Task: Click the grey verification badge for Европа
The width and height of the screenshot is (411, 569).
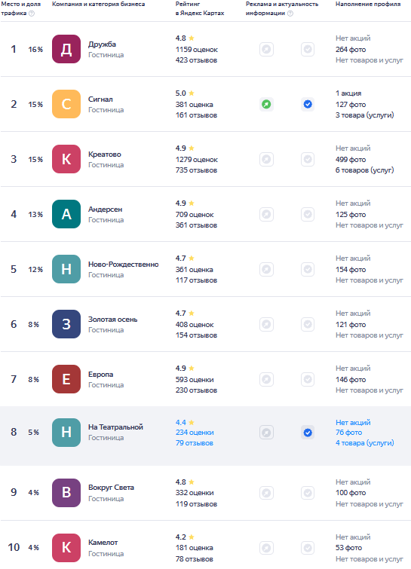Action: (308, 379)
